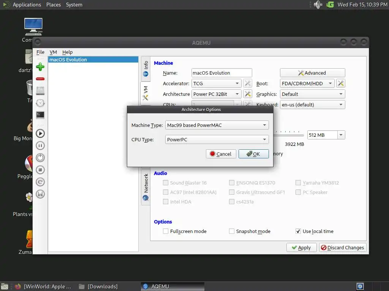
Task: Expand CPU Type dropdown
Action: pos(217,139)
